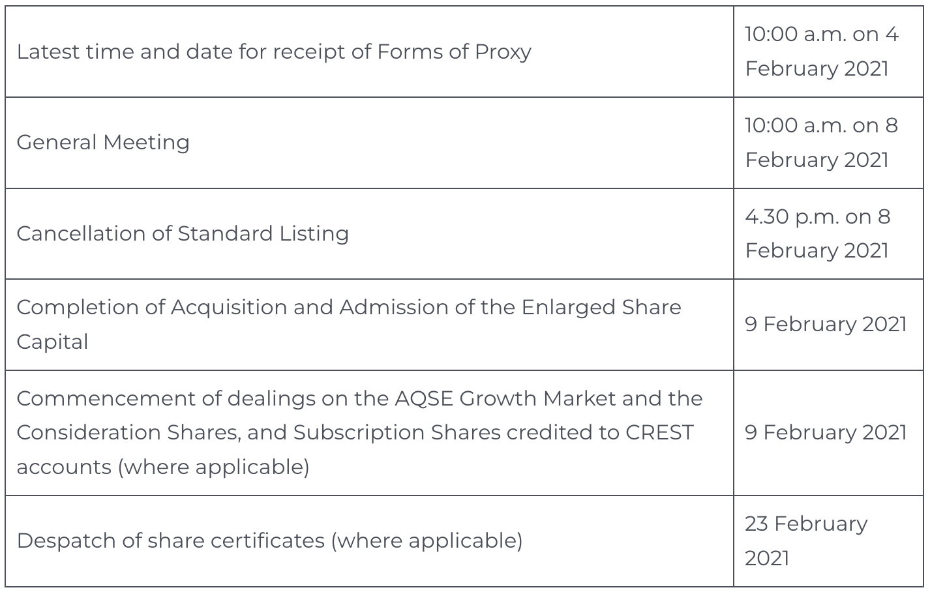Click the 'Cancellation of Standard Listing' text
Screen dimensions: 930x592
(x=183, y=233)
